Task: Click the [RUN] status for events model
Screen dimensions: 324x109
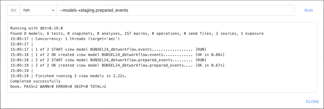Action: [201, 49]
